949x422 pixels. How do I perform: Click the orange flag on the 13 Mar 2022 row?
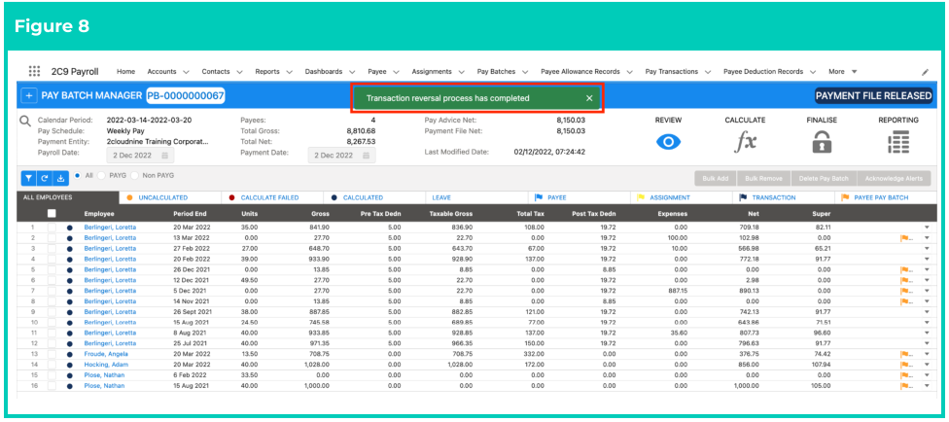tap(905, 238)
